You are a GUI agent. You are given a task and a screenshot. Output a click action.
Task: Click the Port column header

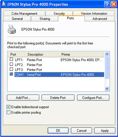[x=16, y=54]
